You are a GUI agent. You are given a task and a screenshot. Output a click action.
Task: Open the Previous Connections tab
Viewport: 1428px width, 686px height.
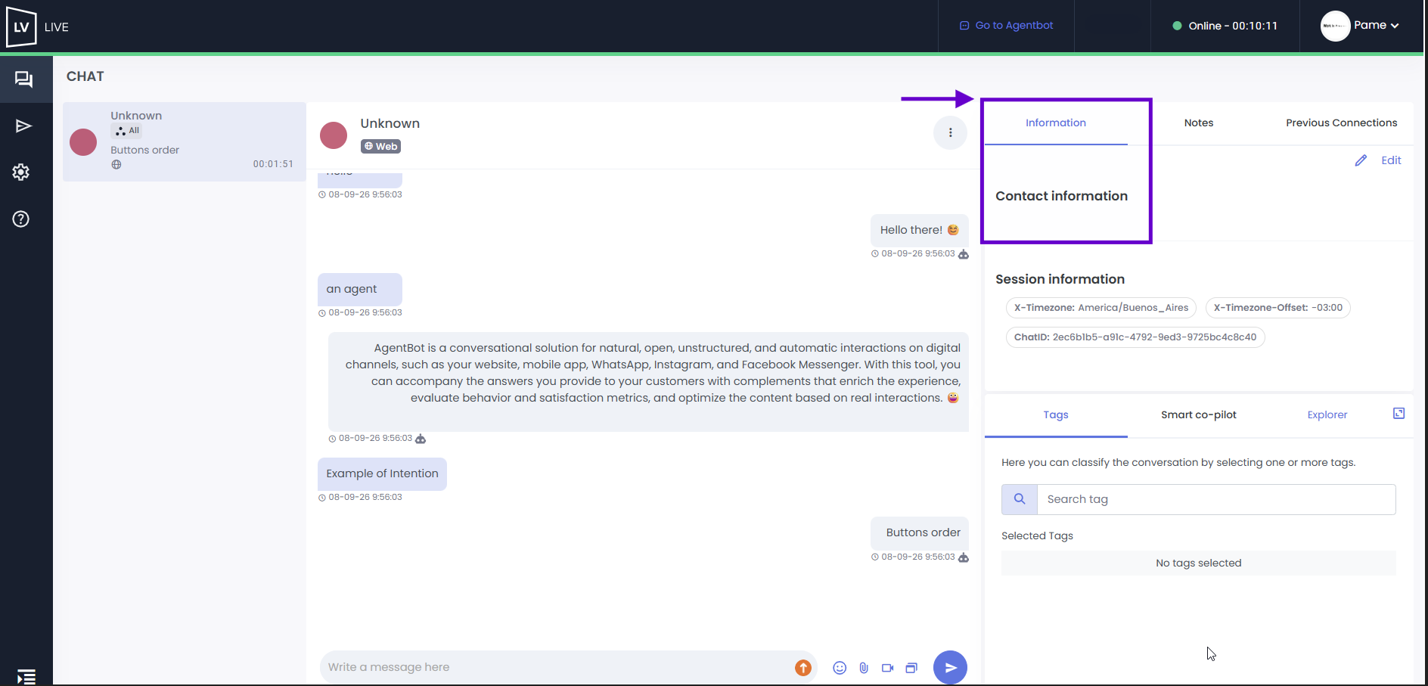click(1342, 123)
